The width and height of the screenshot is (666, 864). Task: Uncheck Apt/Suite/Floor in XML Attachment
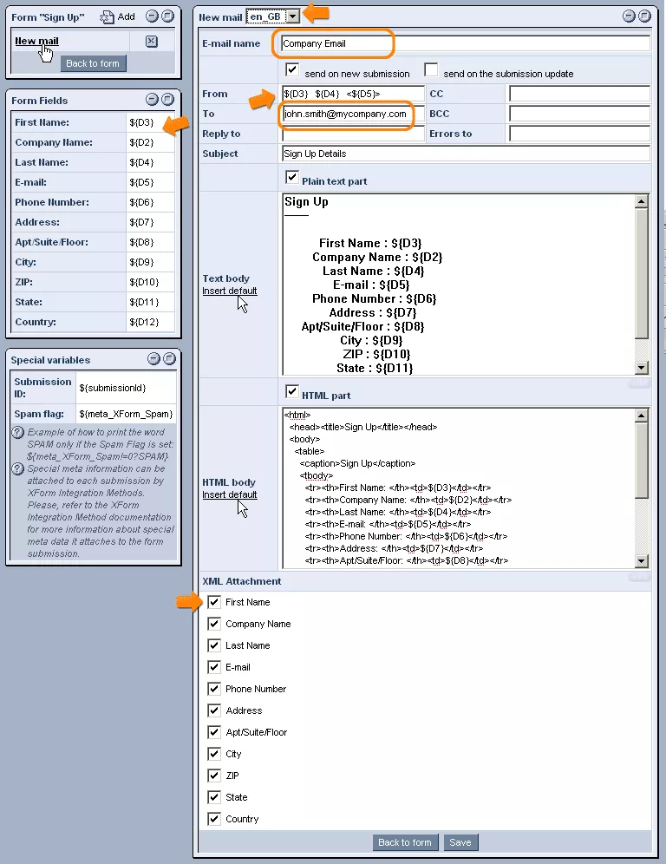click(x=214, y=732)
